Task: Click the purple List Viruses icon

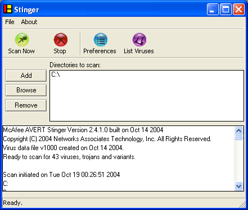Action: tap(139, 40)
